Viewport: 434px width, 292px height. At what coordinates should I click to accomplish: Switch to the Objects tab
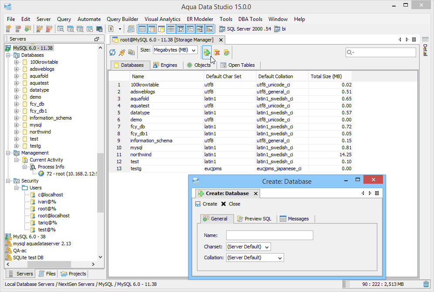tap(199, 65)
